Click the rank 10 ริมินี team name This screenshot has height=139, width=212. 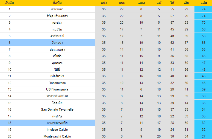tap(57, 69)
